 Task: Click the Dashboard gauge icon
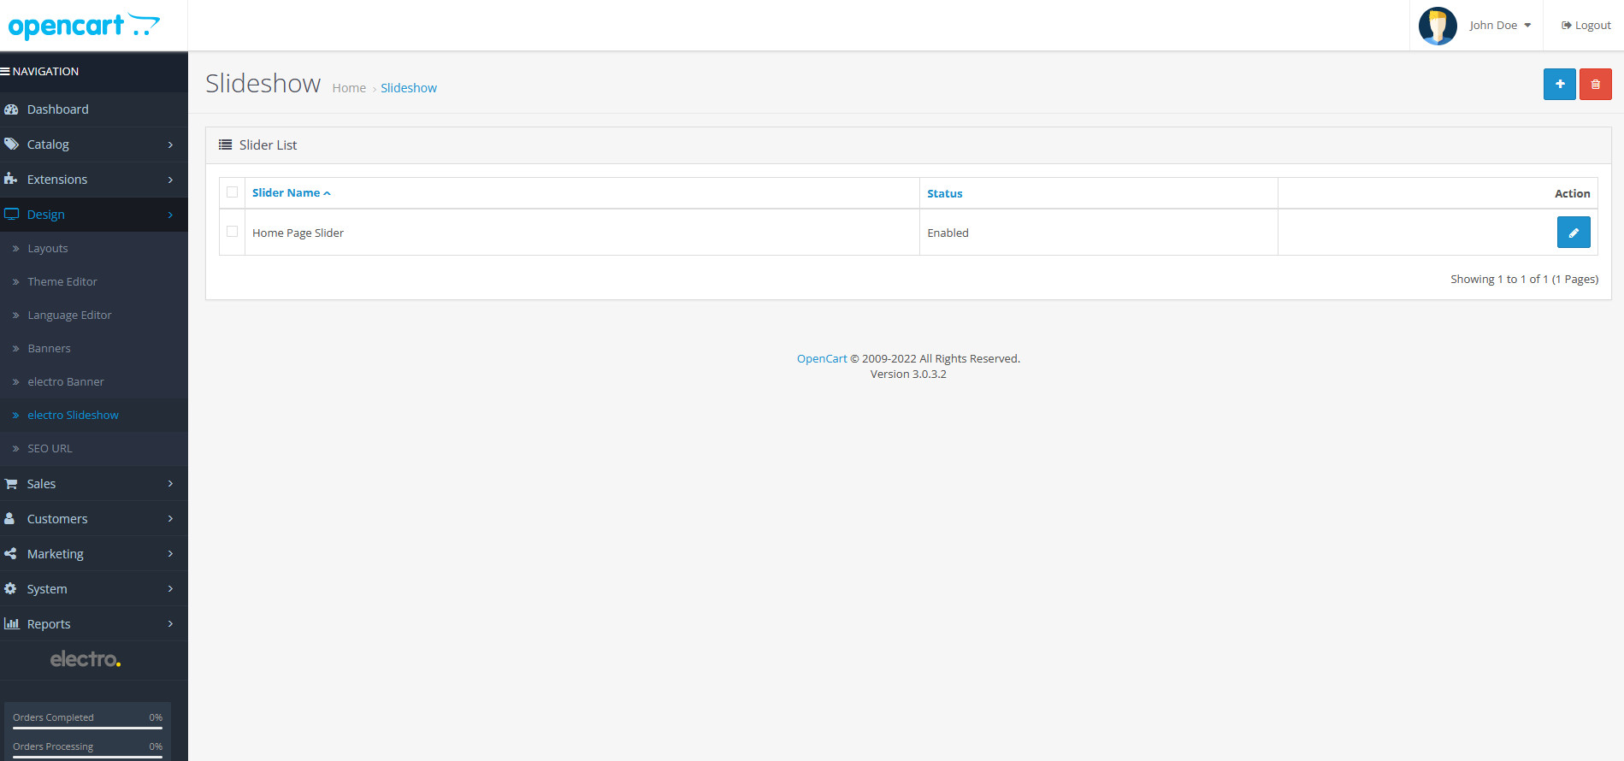tap(11, 109)
